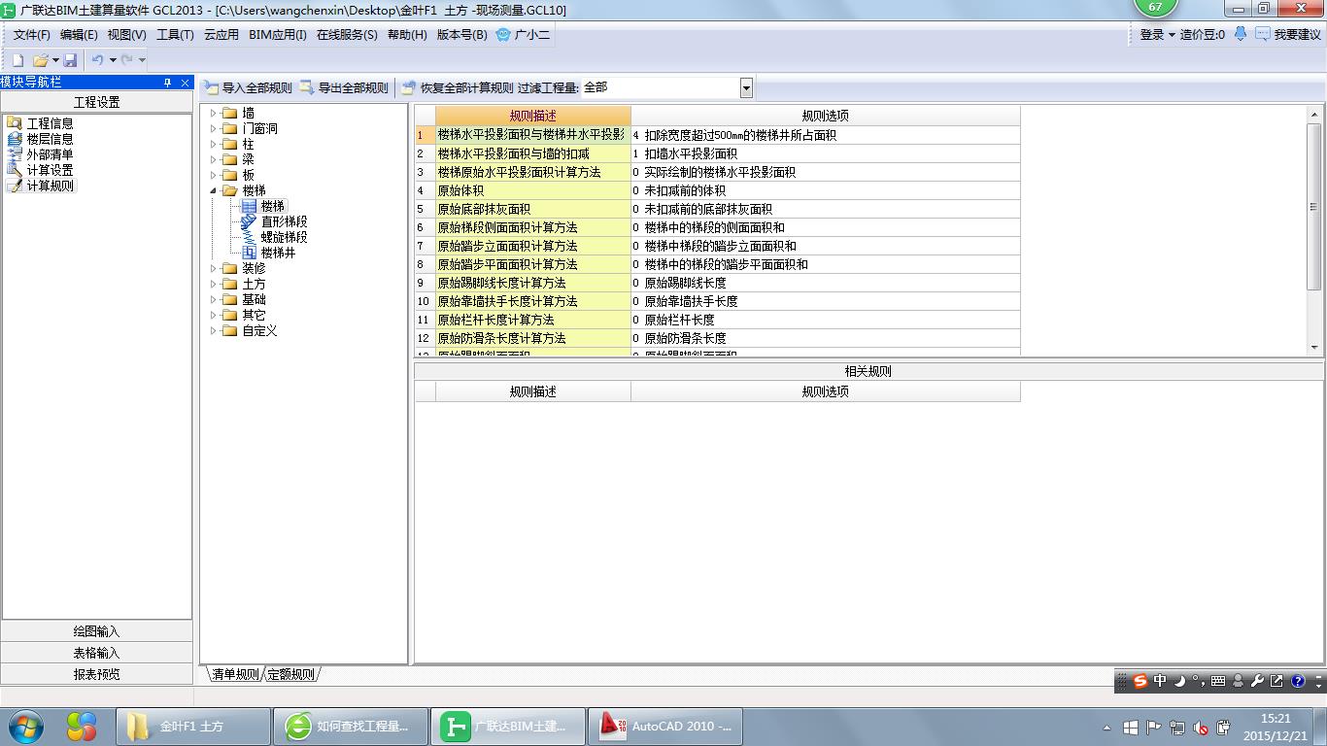Screen dimensions: 1327x746
Task: Expand the 装修 tree node
Action: tap(214, 268)
